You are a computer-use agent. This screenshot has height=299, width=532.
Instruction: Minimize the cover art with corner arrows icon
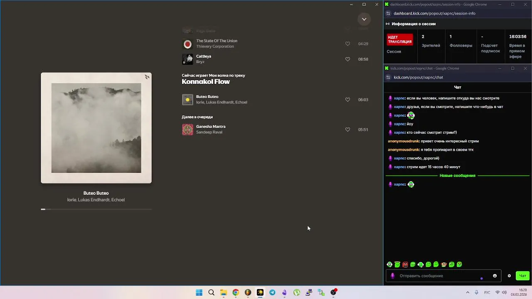[147, 77]
